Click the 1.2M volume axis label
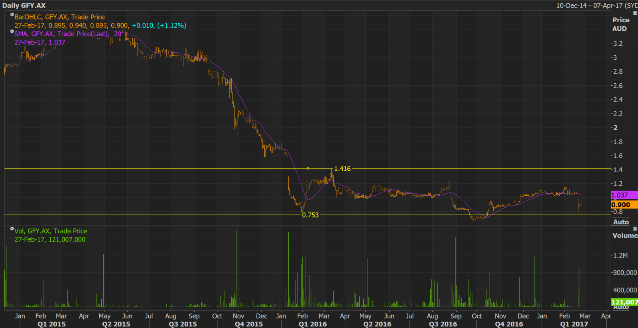The height and width of the screenshot is (328, 638). [x=620, y=255]
